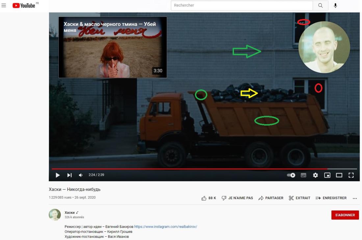Open the more actions three-dot menu

point(355,198)
